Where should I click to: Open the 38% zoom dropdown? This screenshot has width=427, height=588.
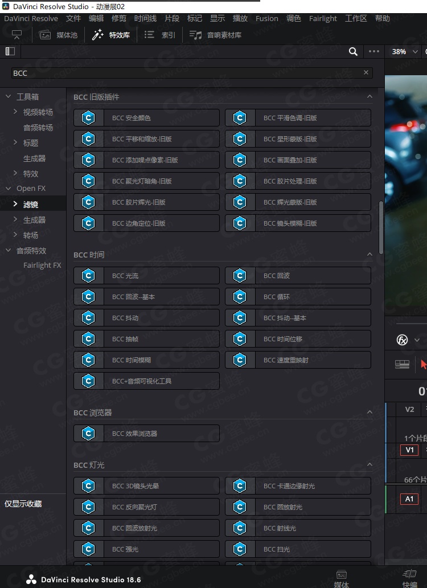[x=405, y=52]
